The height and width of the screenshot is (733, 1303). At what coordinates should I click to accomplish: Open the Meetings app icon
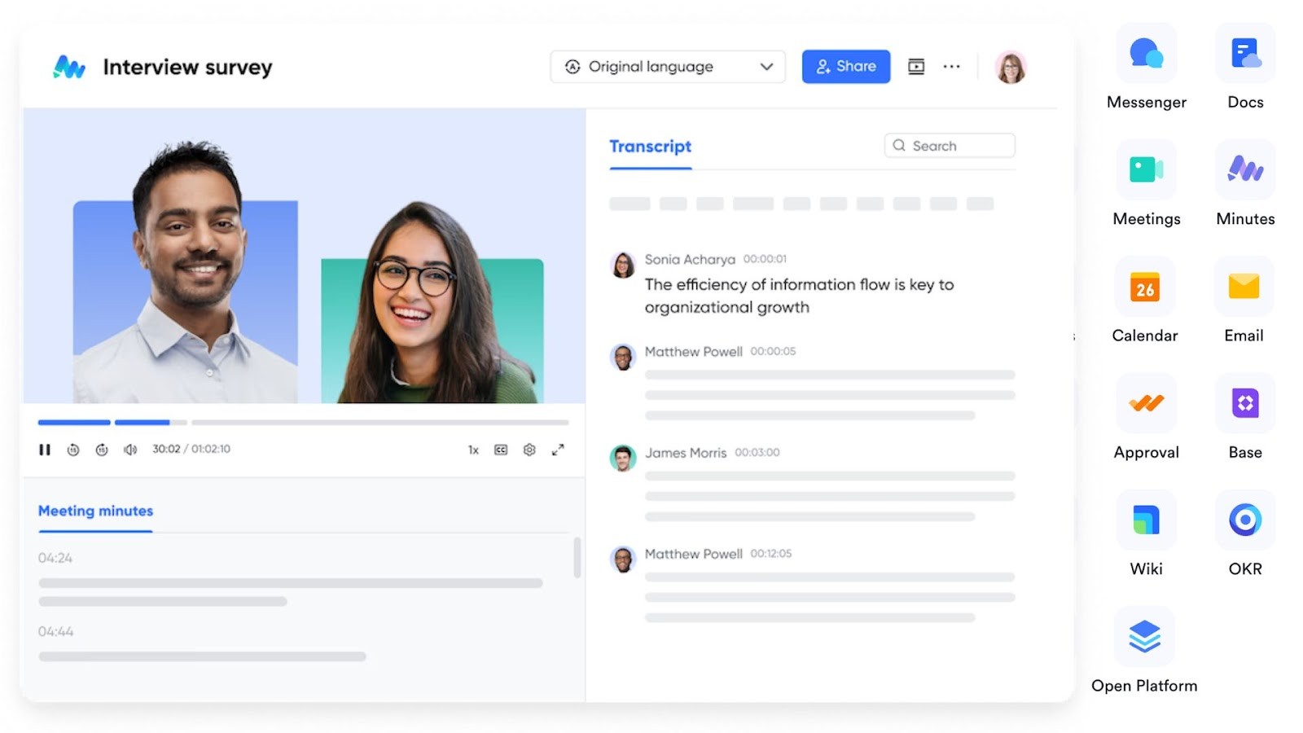pyautogui.click(x=1145, y=169)
